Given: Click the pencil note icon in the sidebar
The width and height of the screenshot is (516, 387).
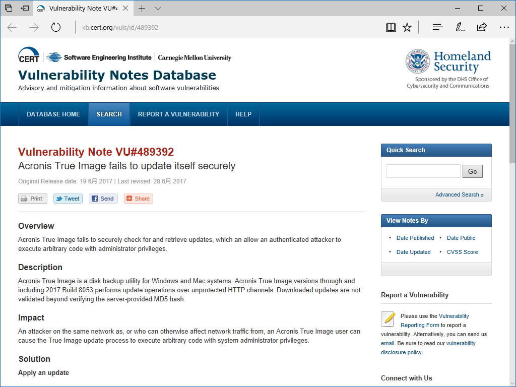Looking at the screenshot, I should pyautogui.click(x=388, y=319).
